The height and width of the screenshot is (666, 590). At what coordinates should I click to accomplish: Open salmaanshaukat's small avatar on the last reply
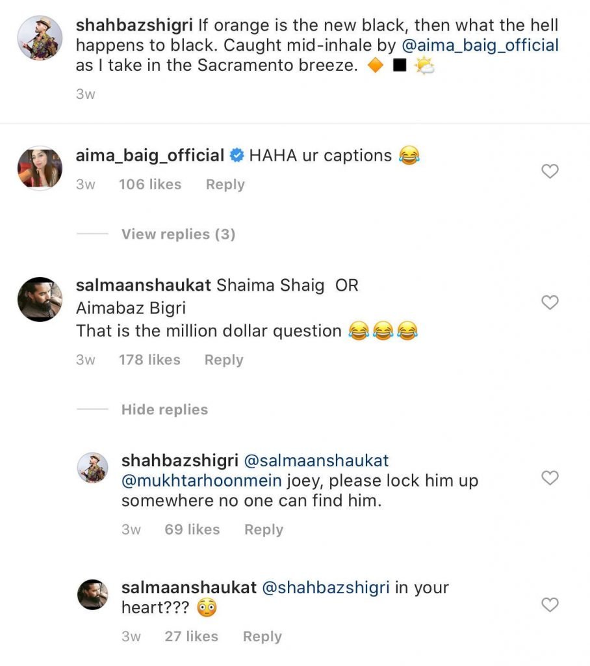pyautogui.click(x=92, y=594)
